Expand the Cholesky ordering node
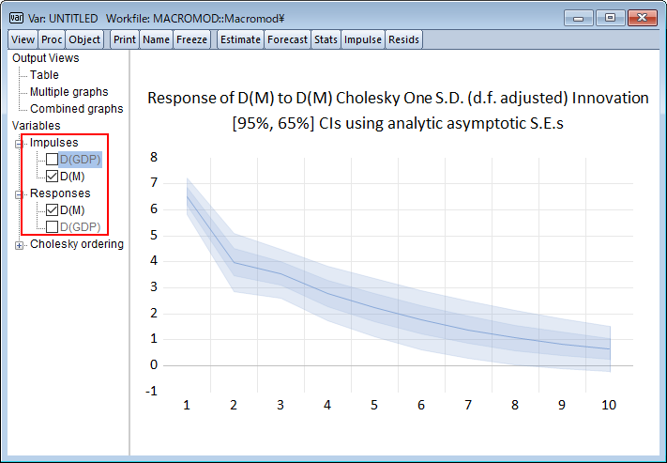Screen dimensions: 667x463 point(19,245)
